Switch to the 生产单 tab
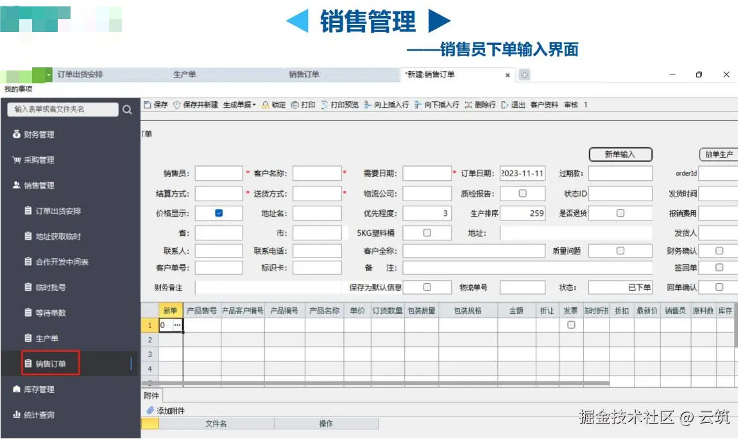 click(185, 75)
